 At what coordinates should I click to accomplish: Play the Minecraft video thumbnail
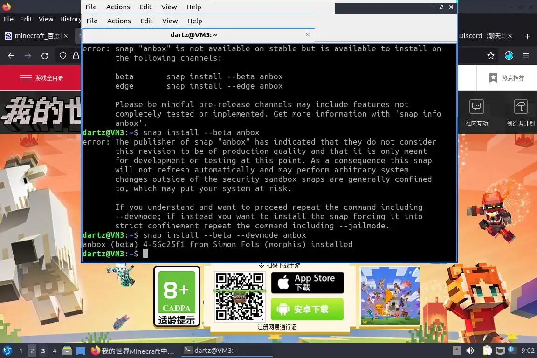click(390, 296)
